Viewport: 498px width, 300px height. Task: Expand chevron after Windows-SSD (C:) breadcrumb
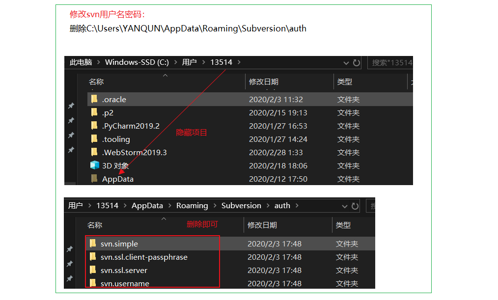[175, 62]
